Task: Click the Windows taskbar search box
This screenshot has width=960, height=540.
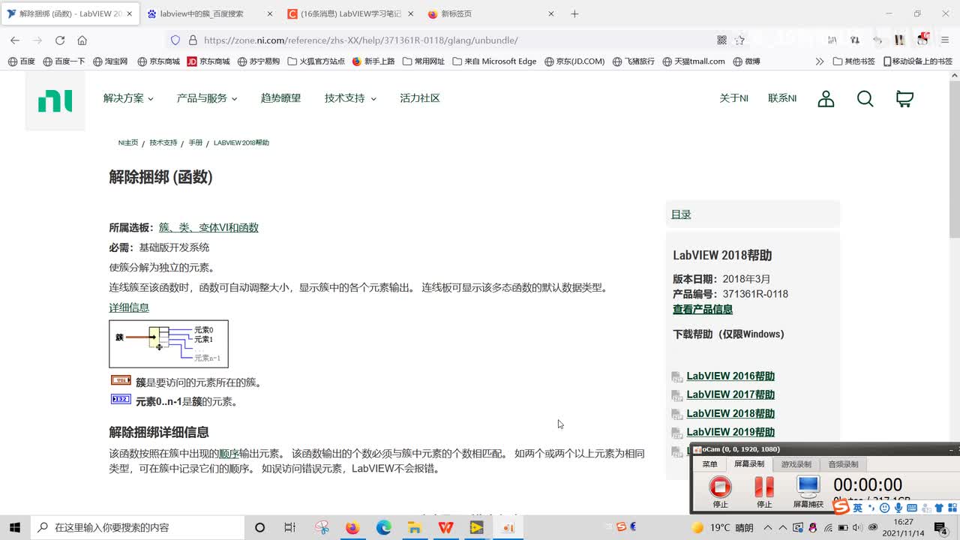Action: coord(136,527)
